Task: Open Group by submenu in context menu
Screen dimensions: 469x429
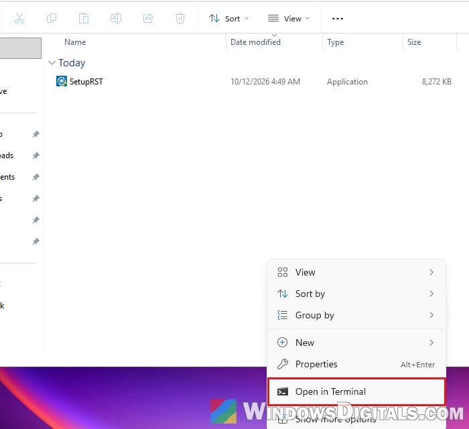Action: click(x=356, y=315)
